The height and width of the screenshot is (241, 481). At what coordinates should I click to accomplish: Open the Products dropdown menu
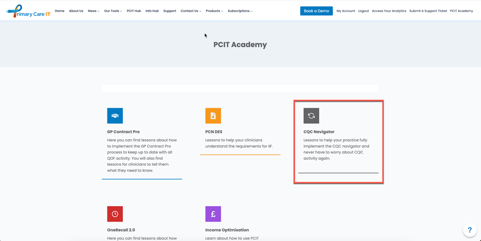214,11
